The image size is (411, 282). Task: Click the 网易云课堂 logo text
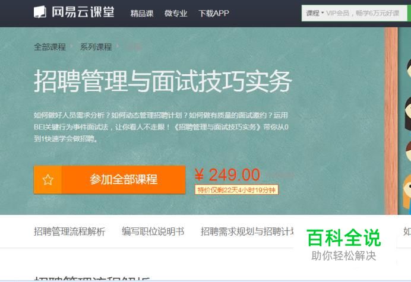[x=83, y=12]
